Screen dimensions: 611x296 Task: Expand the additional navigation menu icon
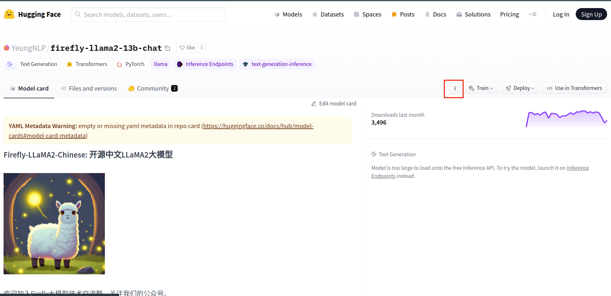click(x=533, y=14)
